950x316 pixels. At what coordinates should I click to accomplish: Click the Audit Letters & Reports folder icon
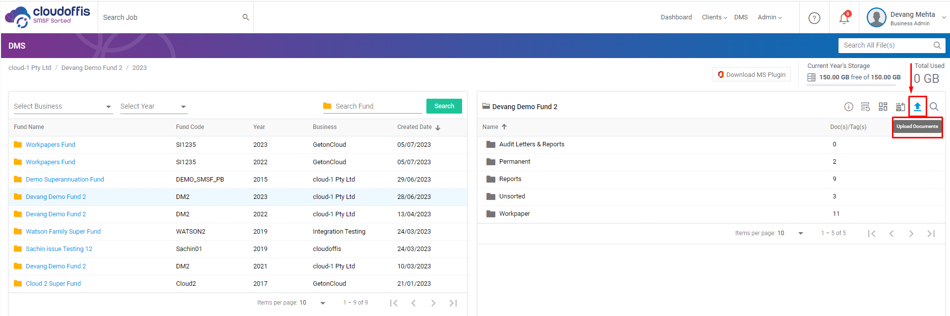click(x=491, y=144)
